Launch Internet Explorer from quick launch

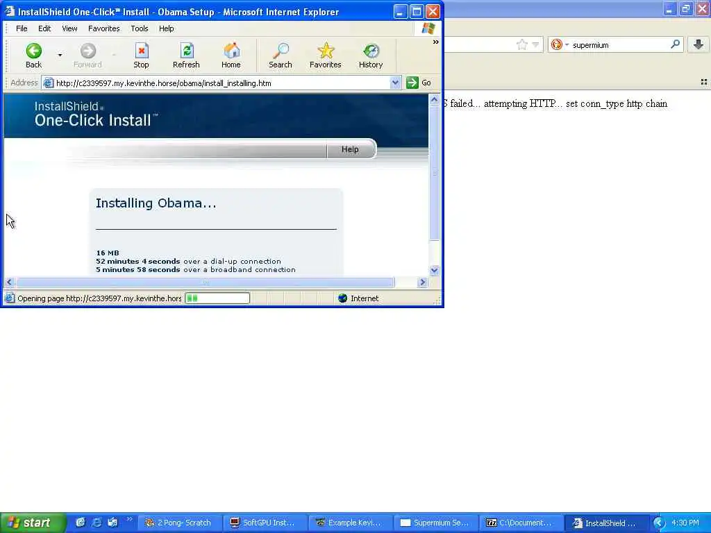(x=97, y=523)
